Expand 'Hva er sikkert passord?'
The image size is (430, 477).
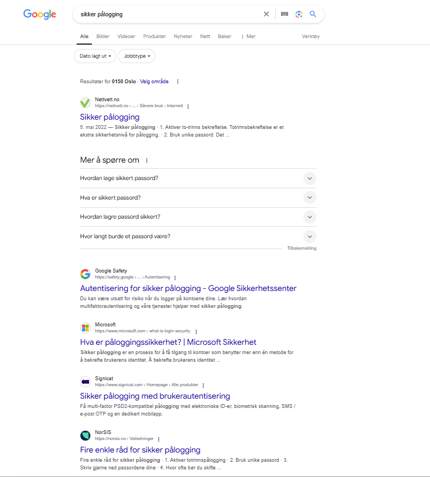[198, 198]
